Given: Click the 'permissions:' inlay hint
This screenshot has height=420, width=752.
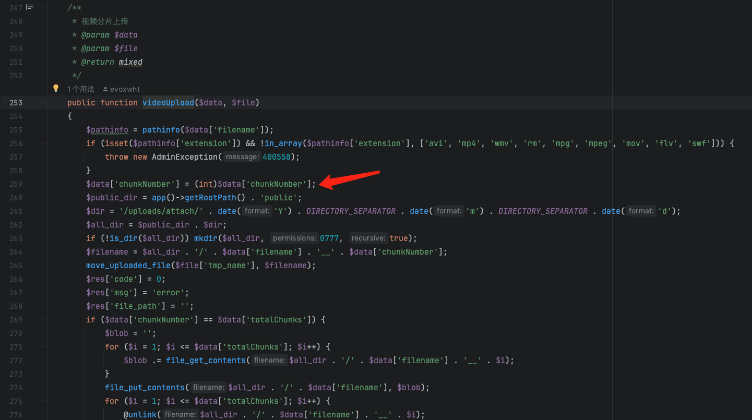Looking at the screenshot, I should [294, 238].
